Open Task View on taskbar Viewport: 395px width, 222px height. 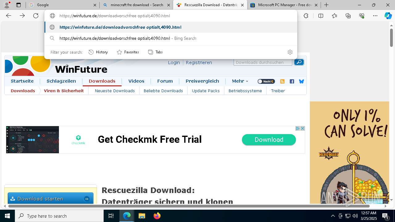(111, 216)
